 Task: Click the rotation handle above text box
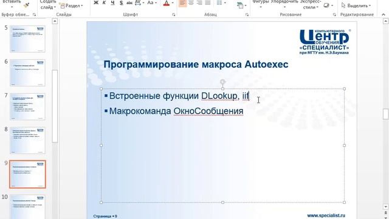pos(222,82)
